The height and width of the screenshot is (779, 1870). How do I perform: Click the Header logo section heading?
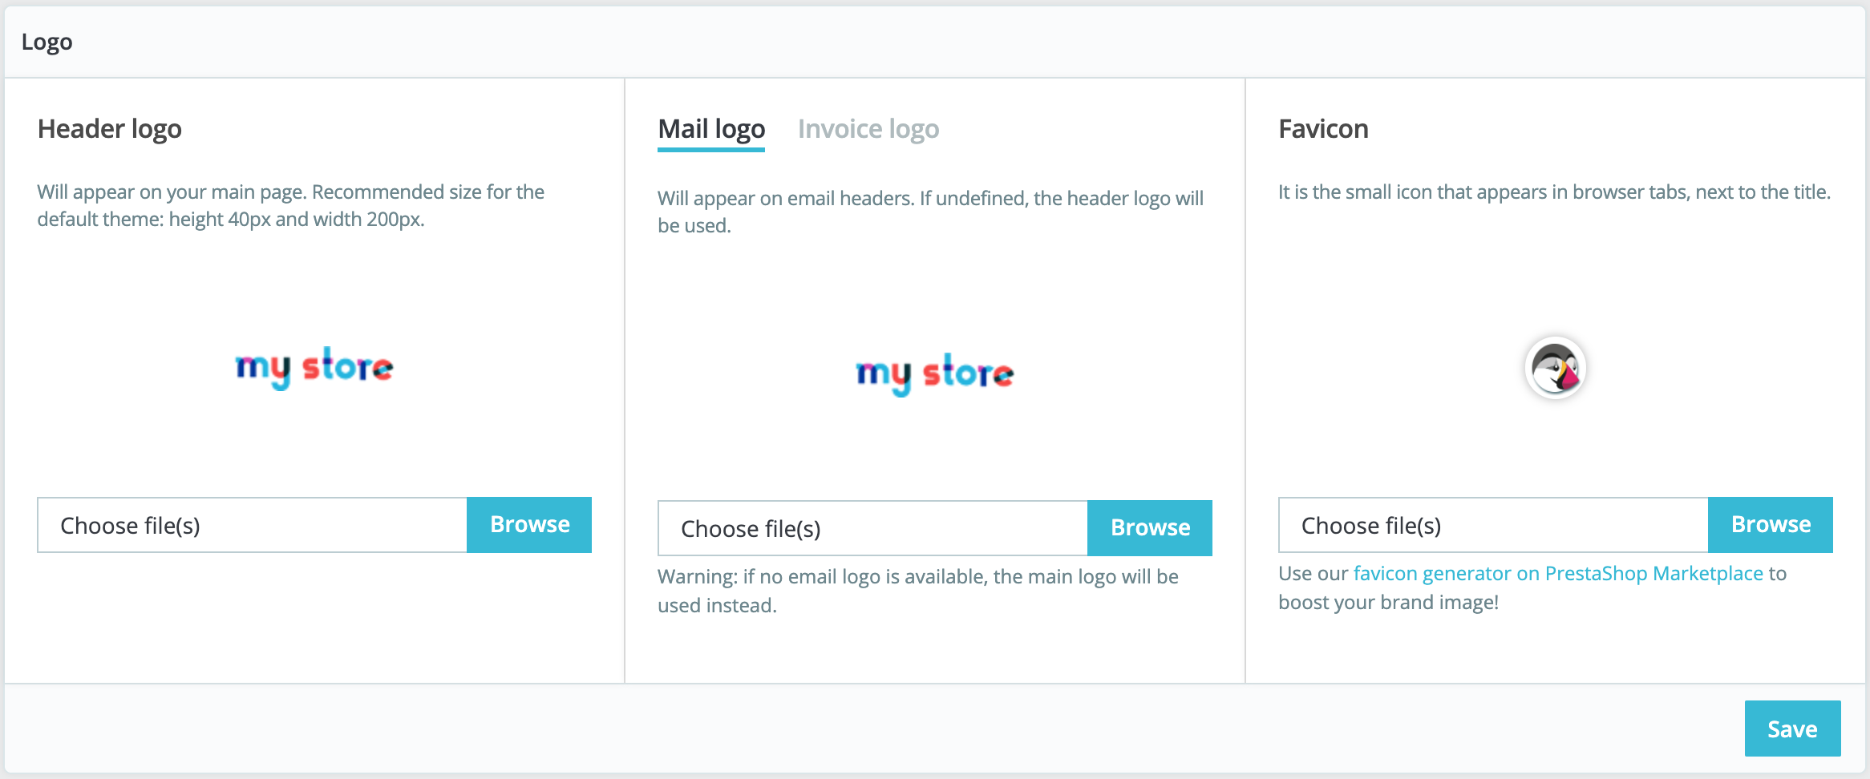[110, 129]
